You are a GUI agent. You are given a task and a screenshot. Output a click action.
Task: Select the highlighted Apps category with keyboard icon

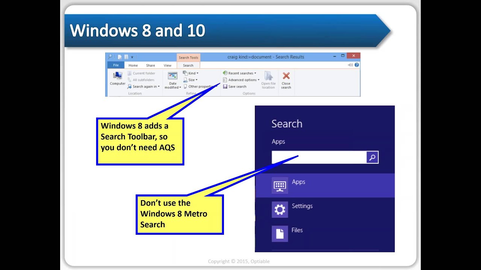[x=325, y=186]
